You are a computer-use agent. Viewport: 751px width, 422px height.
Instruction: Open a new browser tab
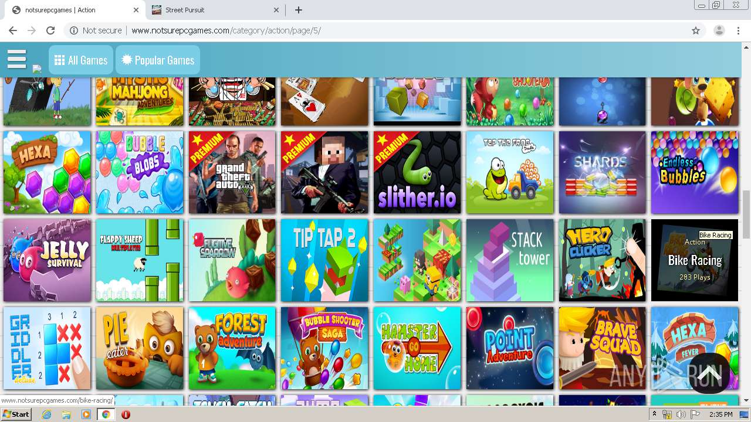[299, 10]
